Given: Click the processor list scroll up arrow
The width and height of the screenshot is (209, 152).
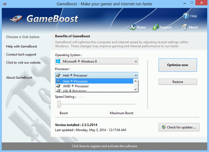Looking at the screenshot, I should [136, 81].
